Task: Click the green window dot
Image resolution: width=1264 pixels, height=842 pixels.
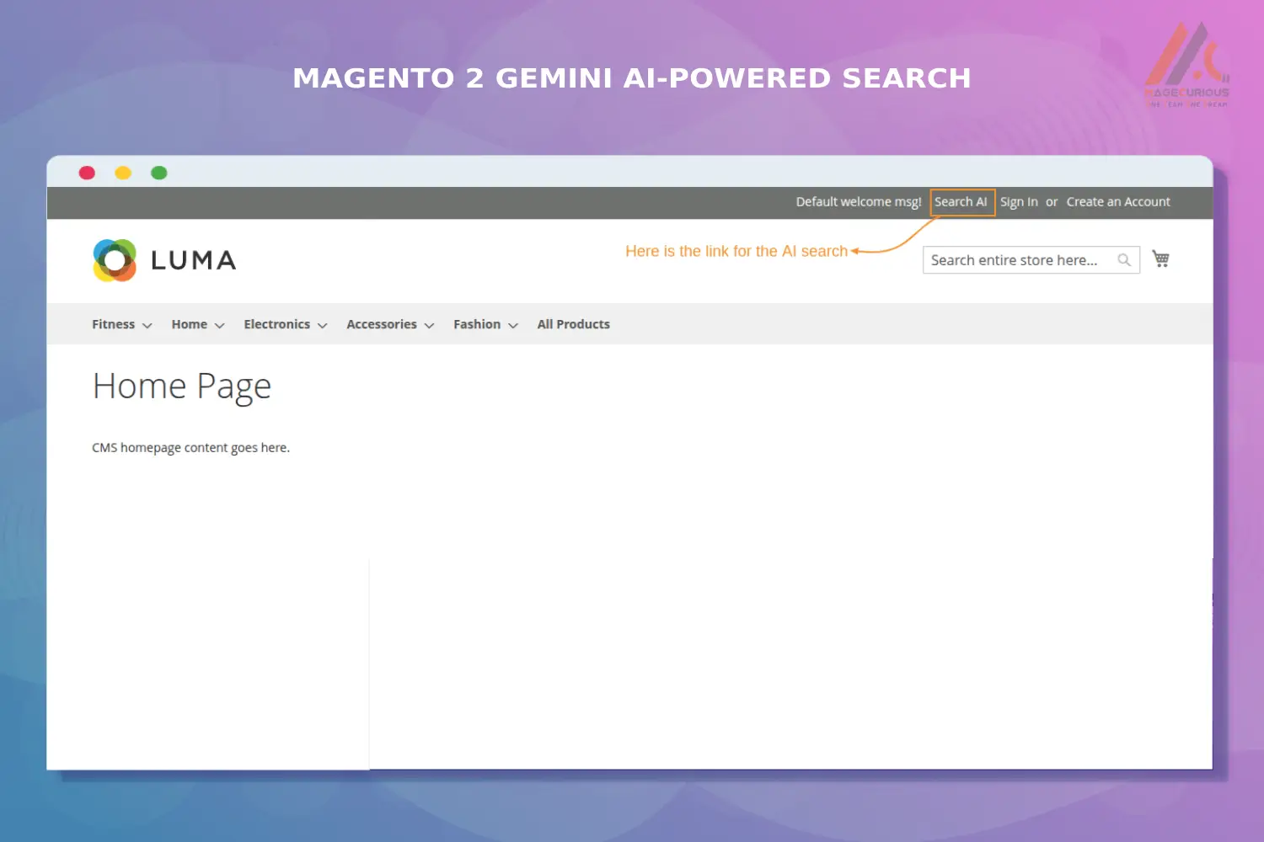Action: coord(159,172)
